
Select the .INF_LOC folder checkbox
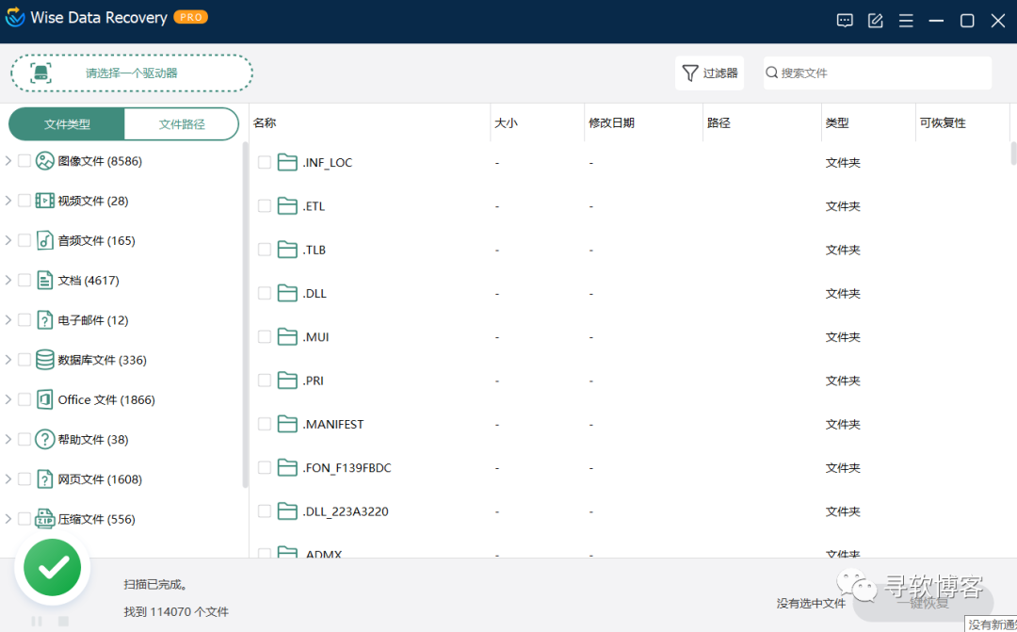(265, 161)
